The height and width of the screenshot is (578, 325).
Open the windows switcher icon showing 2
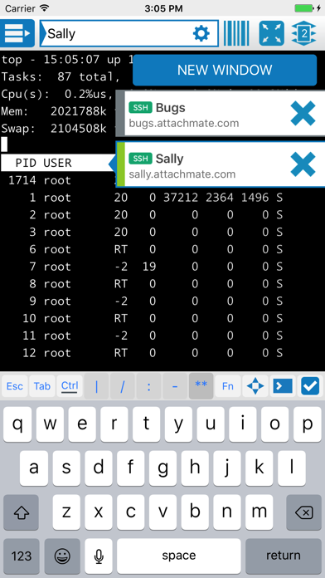pos(304,33)
